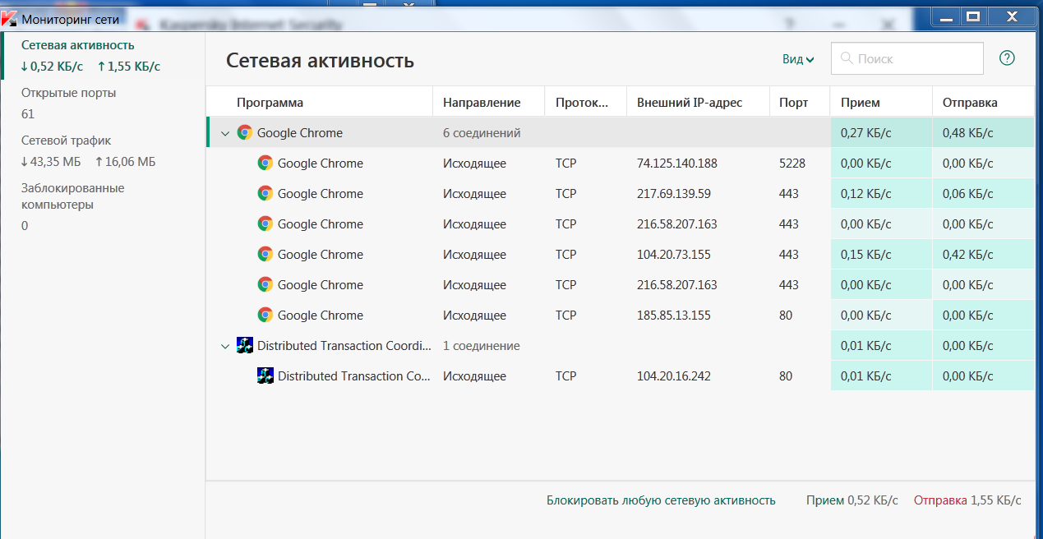Open Заблокированные компьютеры section

[x=73, y=196]
